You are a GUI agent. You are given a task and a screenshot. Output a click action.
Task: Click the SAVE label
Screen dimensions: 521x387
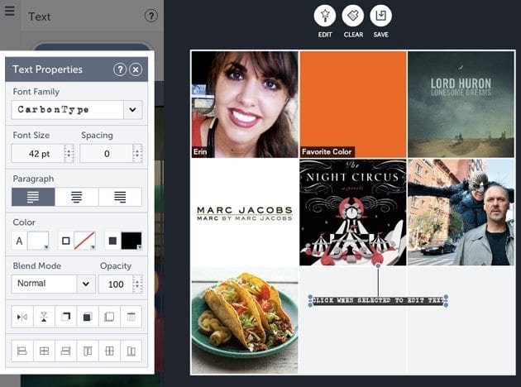380,35
